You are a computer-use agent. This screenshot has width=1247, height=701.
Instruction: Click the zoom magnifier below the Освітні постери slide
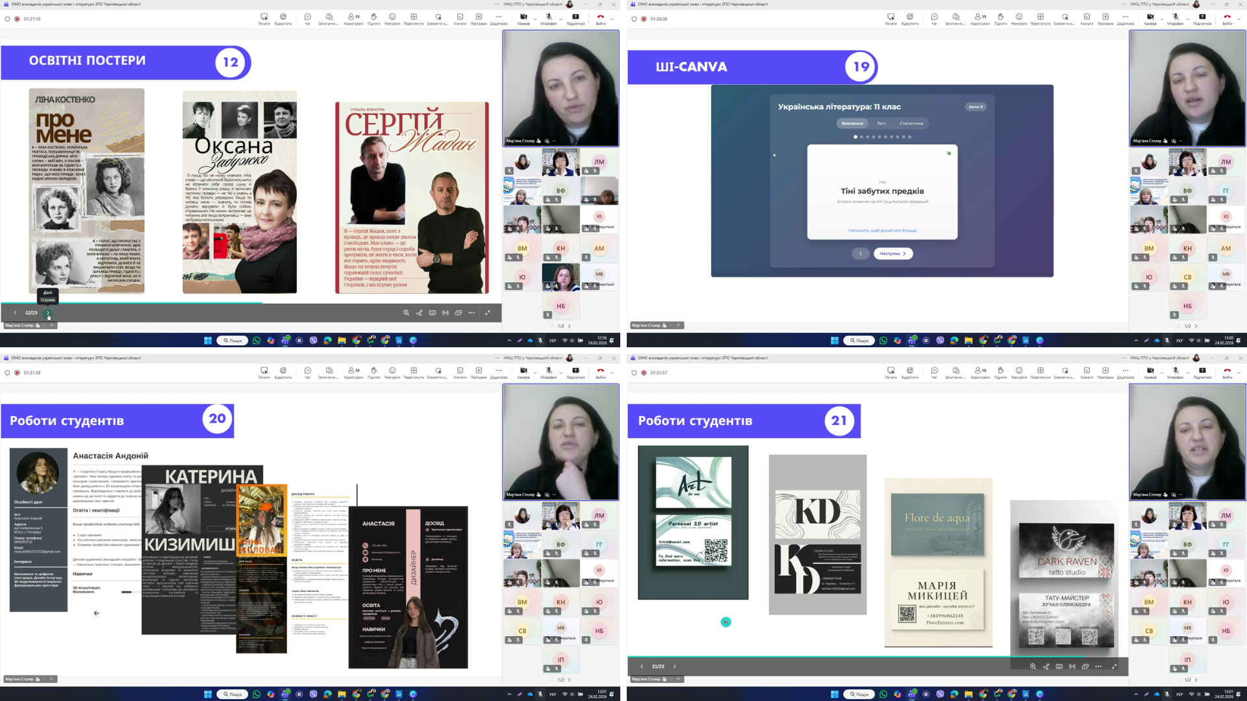pos(406,313)
